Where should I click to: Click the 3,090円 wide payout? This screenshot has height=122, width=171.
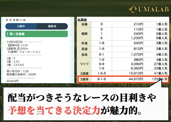[x=137, y=64]
